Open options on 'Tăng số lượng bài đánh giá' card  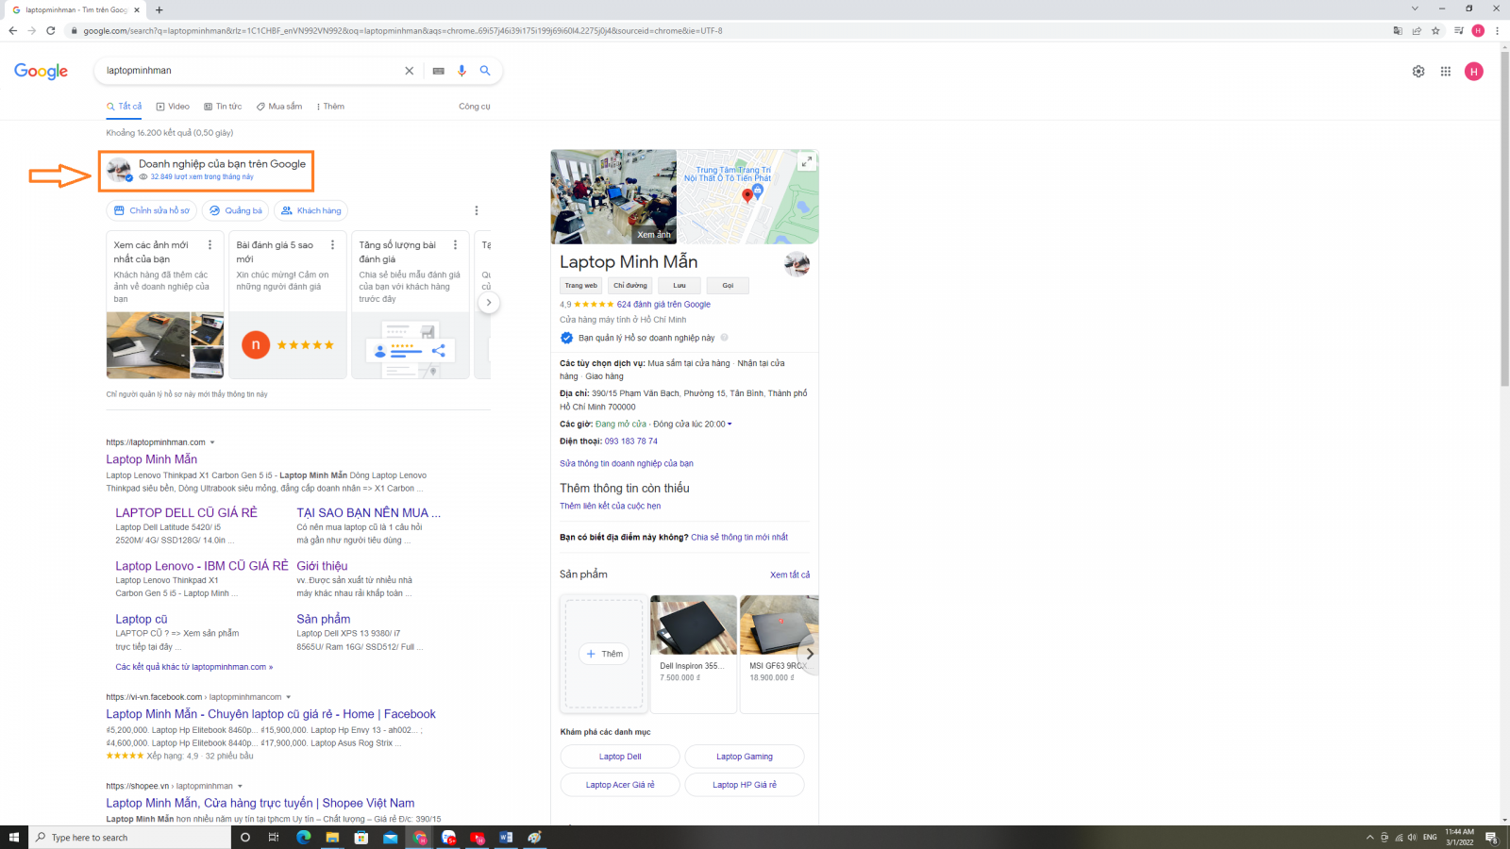pos(455,244)
